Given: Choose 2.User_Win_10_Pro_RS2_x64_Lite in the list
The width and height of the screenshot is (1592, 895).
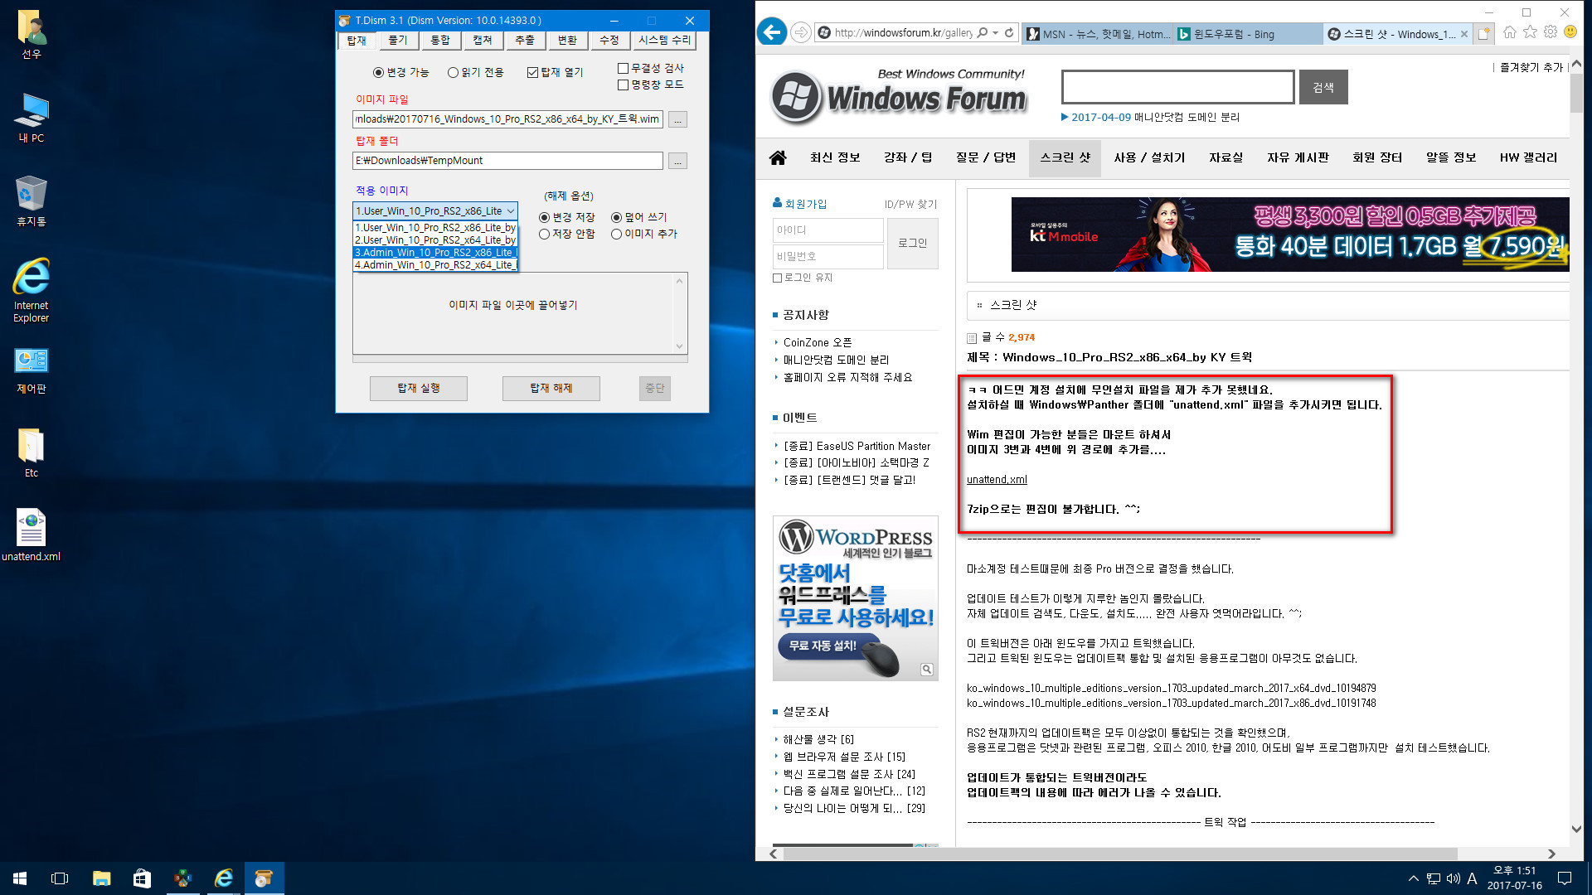Looking at the screenshot, I should 435,240.
